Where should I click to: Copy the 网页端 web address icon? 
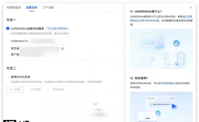tap(62, 48)
